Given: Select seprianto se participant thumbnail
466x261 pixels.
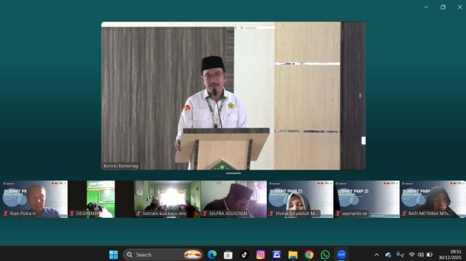Looking at the screenshot, I should coord(367,199).
